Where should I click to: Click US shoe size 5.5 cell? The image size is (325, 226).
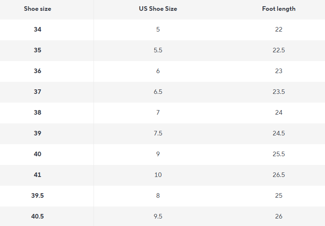click(158, 50)
